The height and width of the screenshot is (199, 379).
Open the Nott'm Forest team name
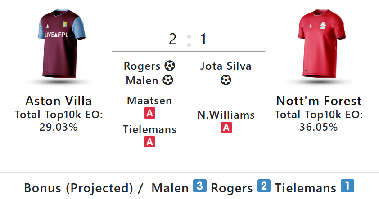(319, 101)
